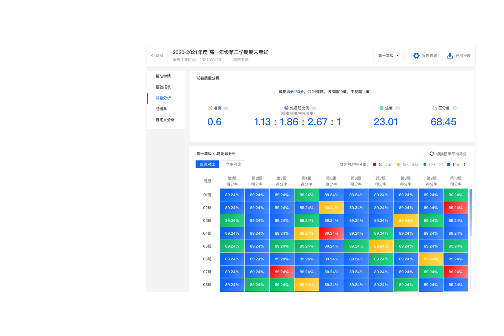Open 精准学情 in the sidebar

[x=163, y=76]
